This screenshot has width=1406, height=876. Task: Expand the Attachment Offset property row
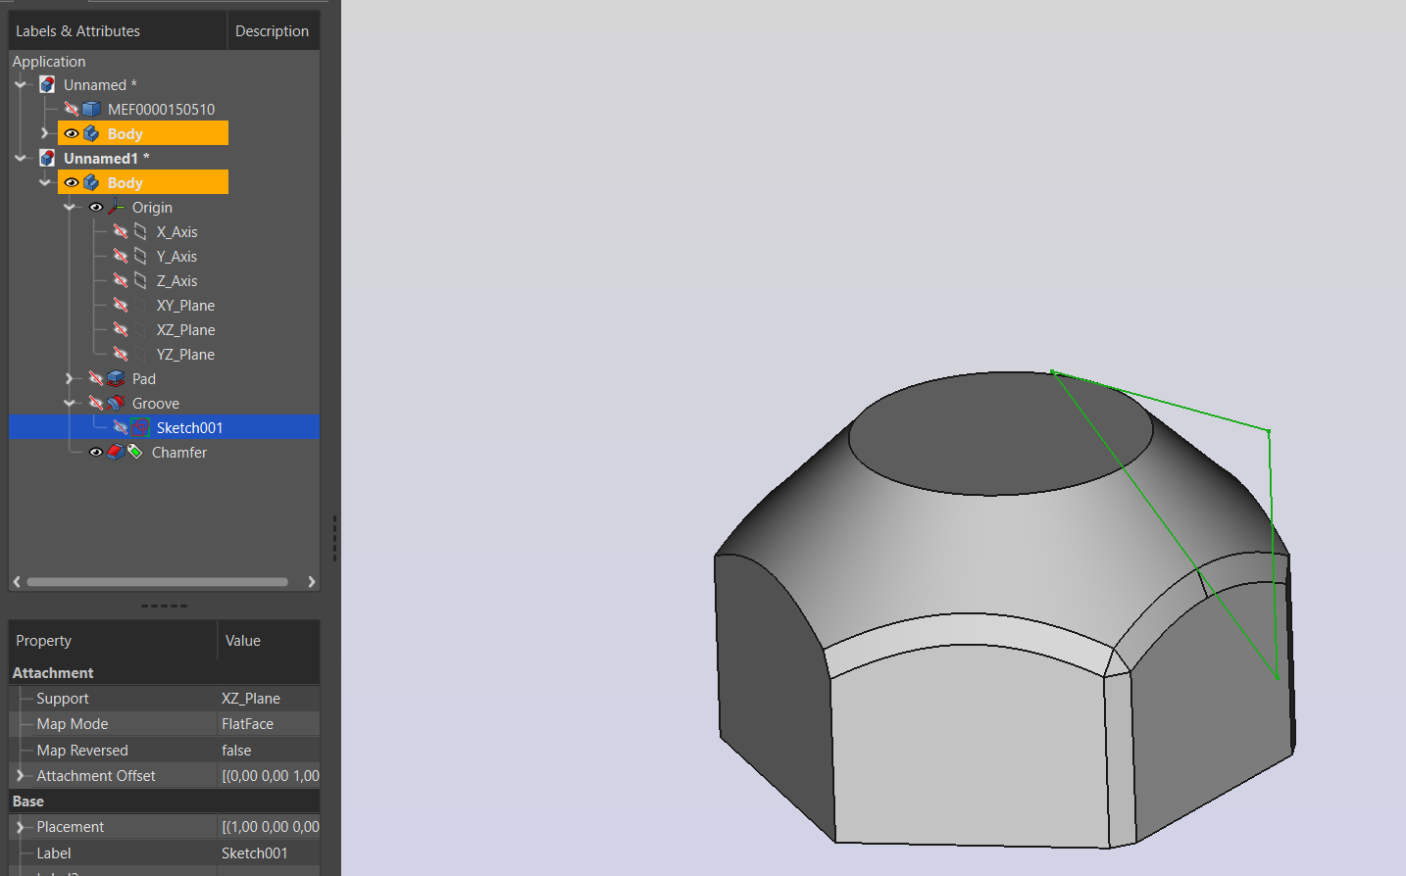pyautogui.click(x=21, y=775)
